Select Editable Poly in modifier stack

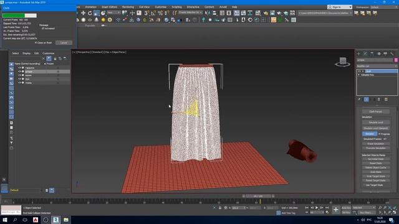[x=368, y=75]
